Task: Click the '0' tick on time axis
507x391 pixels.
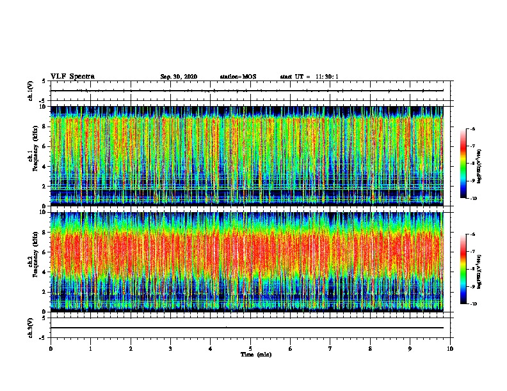Action: 51,349
